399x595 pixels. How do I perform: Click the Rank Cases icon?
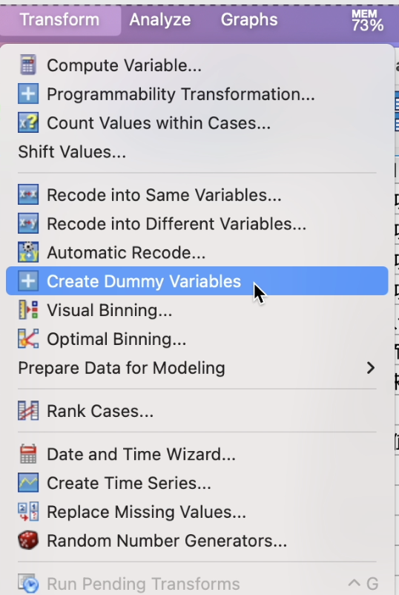(27, 411)
